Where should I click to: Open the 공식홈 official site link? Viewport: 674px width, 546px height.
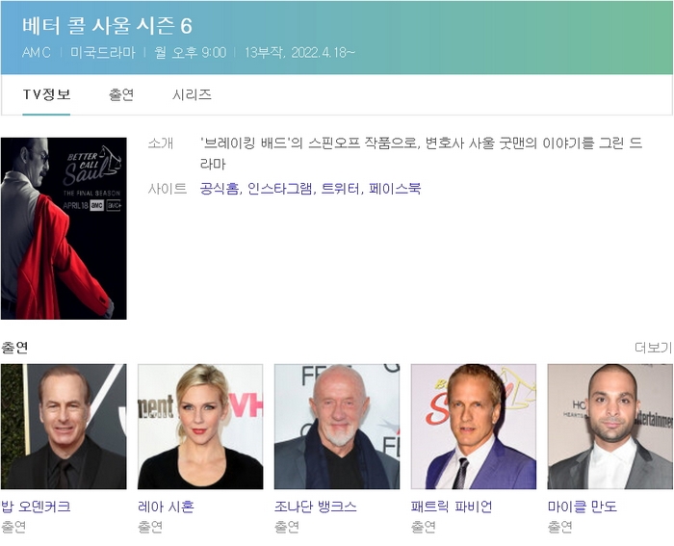pyautogui.click(x=220, y=189)
